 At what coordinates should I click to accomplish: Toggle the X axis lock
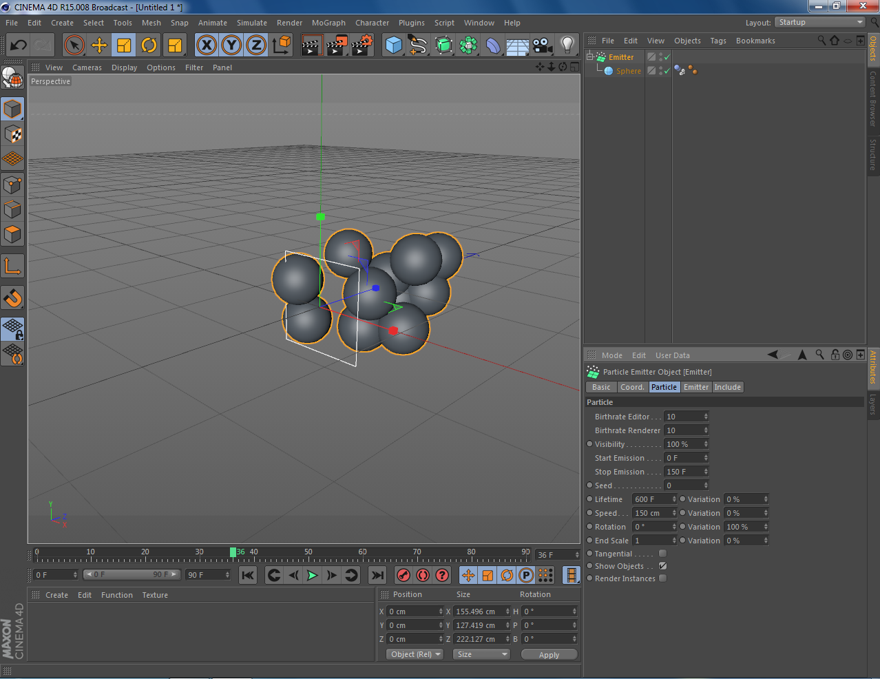207,45
